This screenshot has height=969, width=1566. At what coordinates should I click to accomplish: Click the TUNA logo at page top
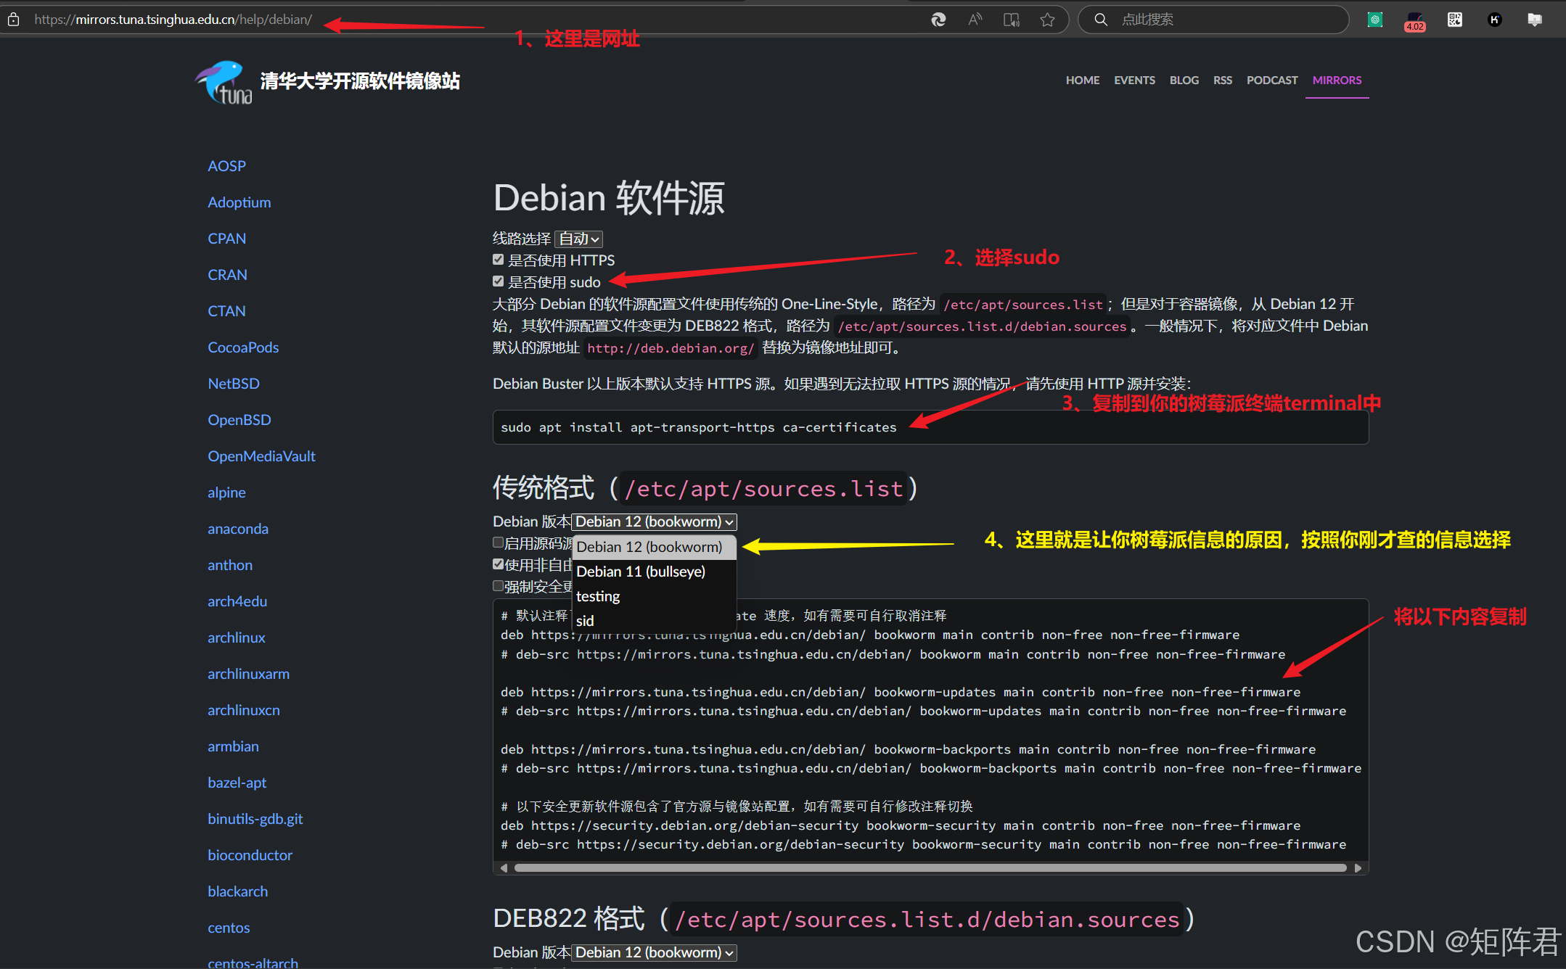(x=224, y=82)
